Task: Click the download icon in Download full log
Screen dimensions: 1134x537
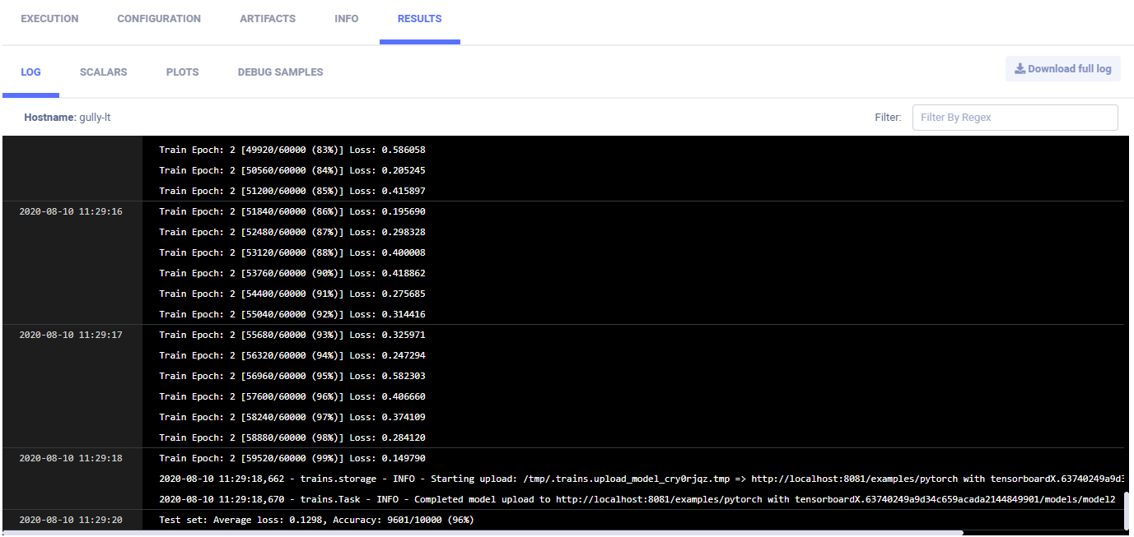Action: [x=1020, y=69]
